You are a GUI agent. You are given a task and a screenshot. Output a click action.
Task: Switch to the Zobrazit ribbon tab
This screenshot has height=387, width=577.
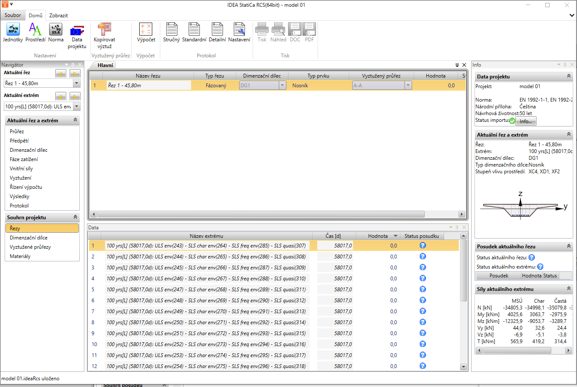(x=58, y=16)
